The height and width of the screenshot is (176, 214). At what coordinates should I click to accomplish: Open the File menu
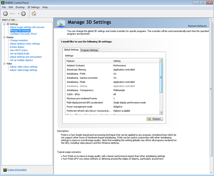tap(4, 7)
